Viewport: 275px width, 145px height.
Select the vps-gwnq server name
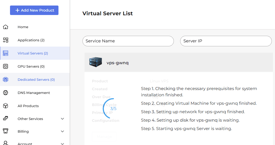117,63
